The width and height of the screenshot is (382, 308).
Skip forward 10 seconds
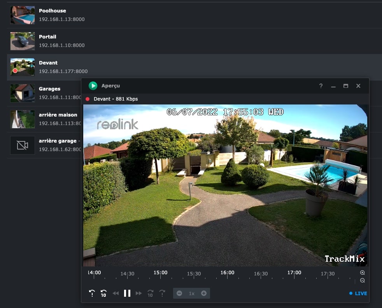coord(150,293)
